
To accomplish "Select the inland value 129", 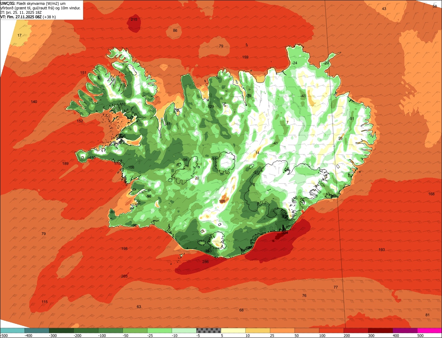I will click(x=211, y=106).
